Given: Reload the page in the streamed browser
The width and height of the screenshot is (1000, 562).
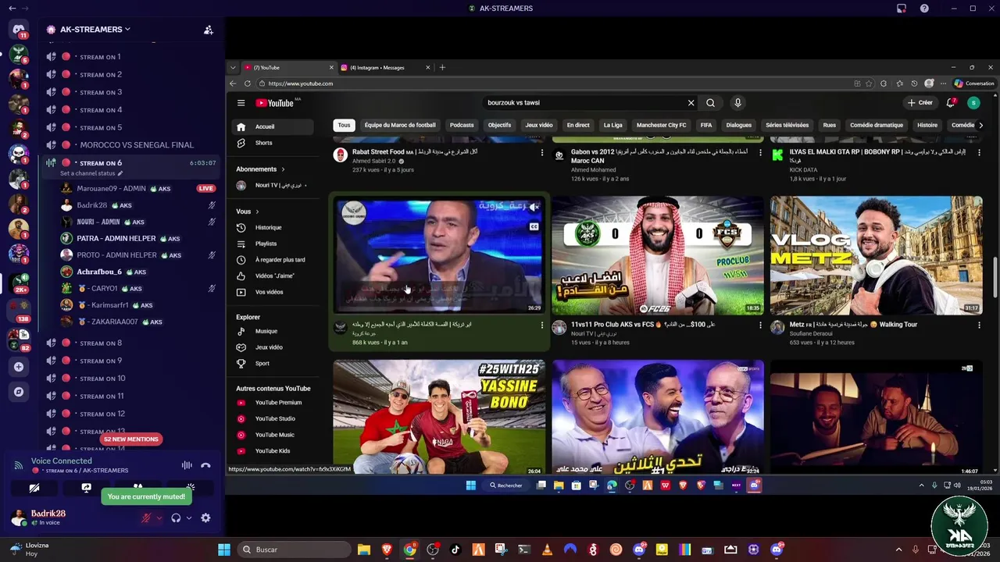Looking at the screenshot, I should [x=248, y=84].
